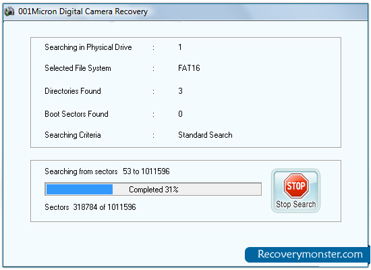371x270 pixels.
Task: Click the Searching from sectors range text
Action: 107,171
